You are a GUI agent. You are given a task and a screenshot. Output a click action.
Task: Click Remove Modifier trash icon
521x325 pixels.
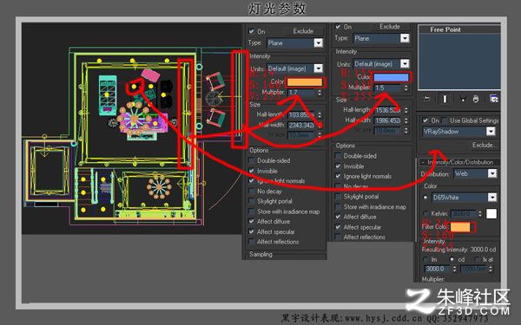pos(476,99)
